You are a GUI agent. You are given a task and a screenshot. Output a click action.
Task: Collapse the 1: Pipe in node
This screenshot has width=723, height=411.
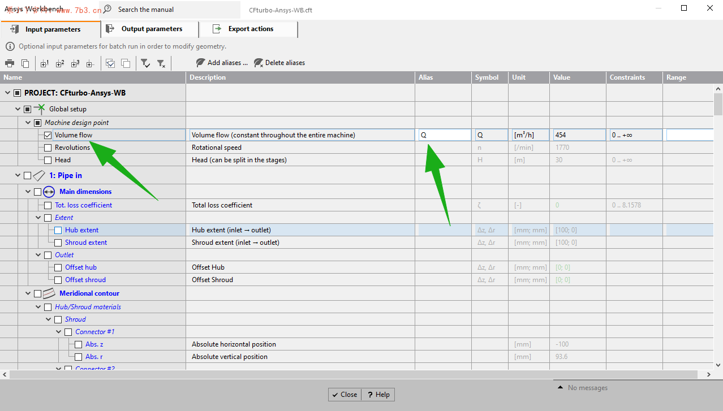(x=18, y=176)
